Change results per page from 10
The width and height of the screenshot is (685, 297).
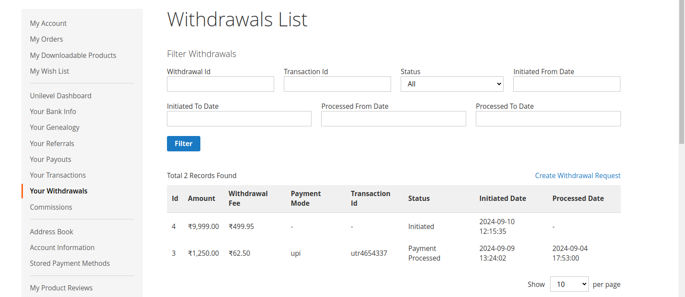pyautogui.click(x=569, y=284)
